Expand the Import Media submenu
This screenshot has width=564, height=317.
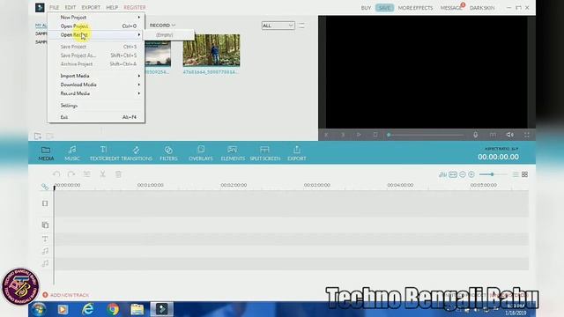tap(96, 76)
